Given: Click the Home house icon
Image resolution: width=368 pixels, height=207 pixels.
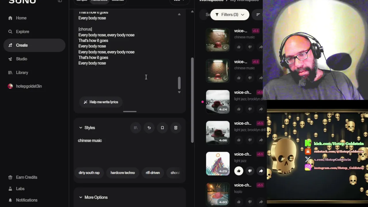Looking at the screenshot, I should [10, 18].
